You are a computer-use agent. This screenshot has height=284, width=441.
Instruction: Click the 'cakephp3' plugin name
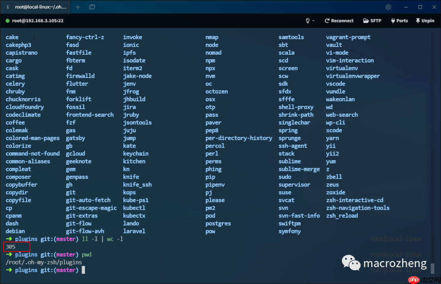[x=18, y=45]
